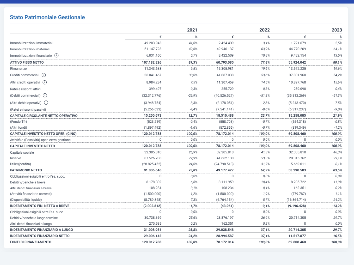The height and width of the screenshot is (265, 354).
Task: Select the 2021 column header
Action: (x=192, y=30)
